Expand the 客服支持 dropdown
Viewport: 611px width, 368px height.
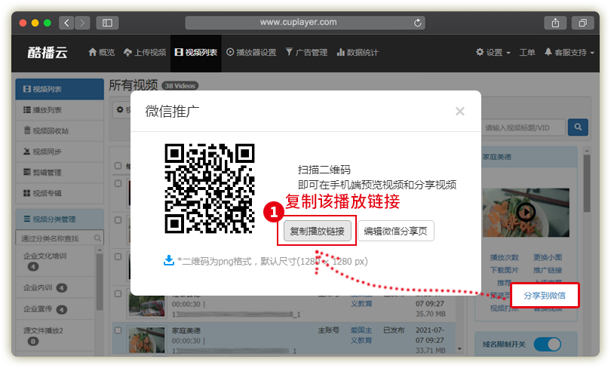[569, 53]
